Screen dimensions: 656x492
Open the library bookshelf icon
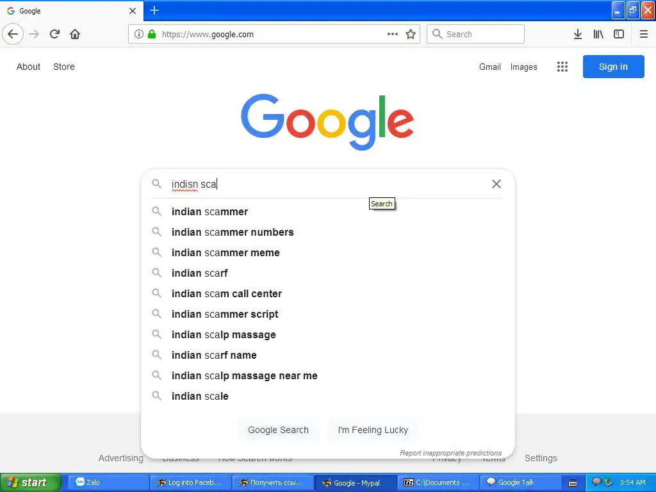(598, 34)
